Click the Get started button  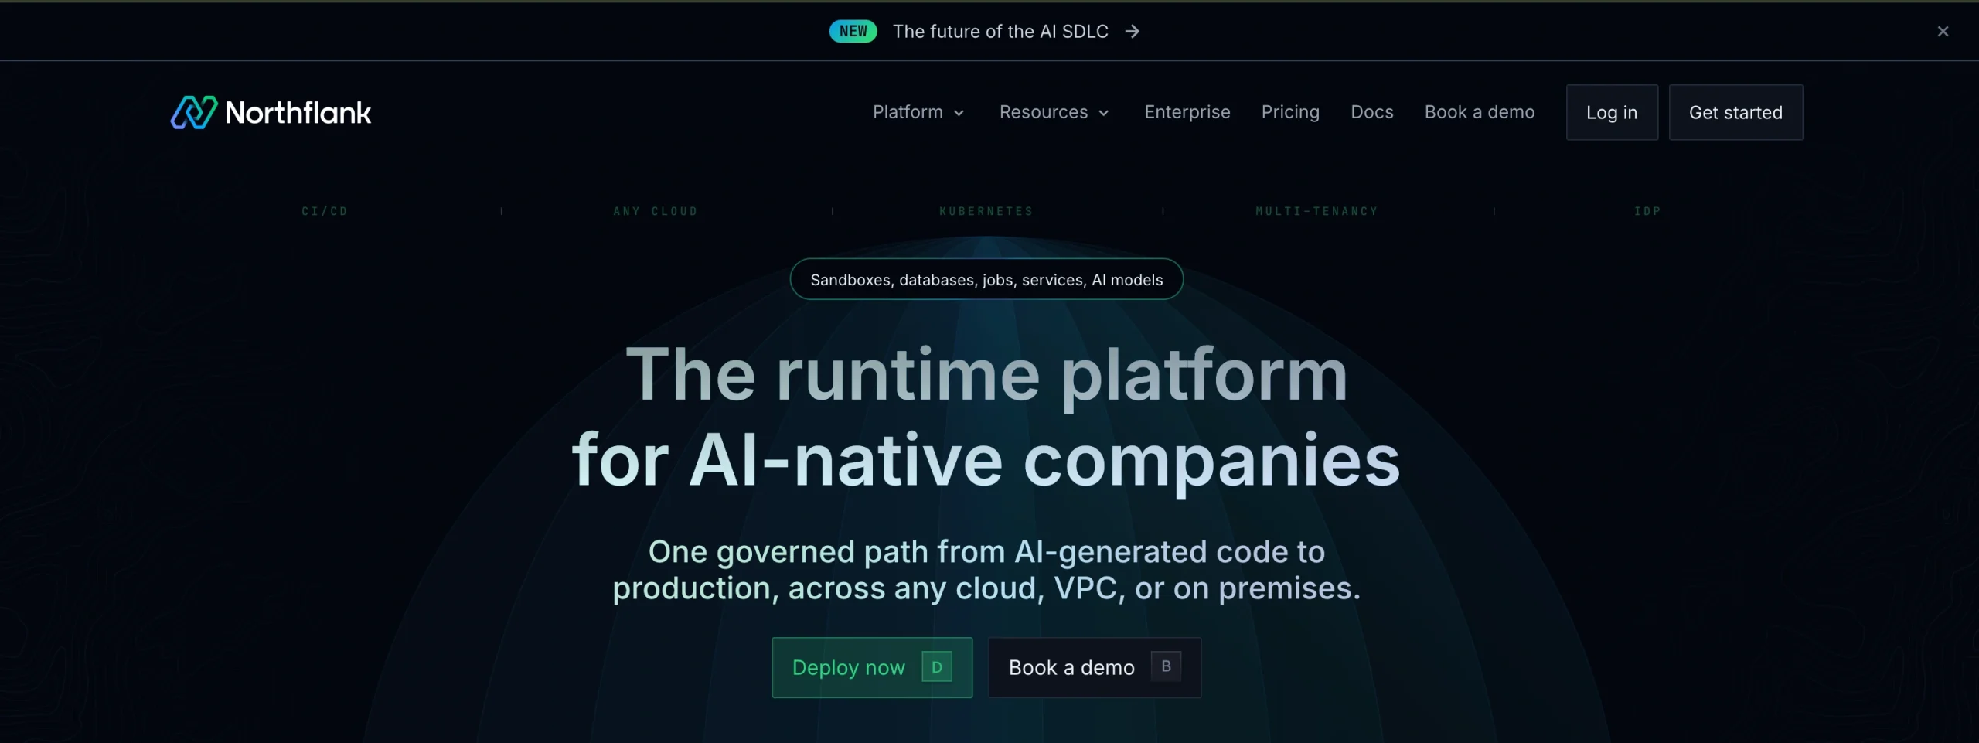(1735, 113)
